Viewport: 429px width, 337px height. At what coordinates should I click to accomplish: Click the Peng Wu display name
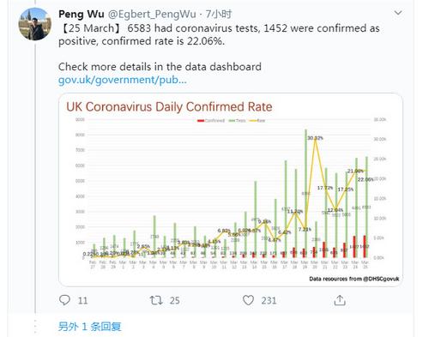[82, 14]
